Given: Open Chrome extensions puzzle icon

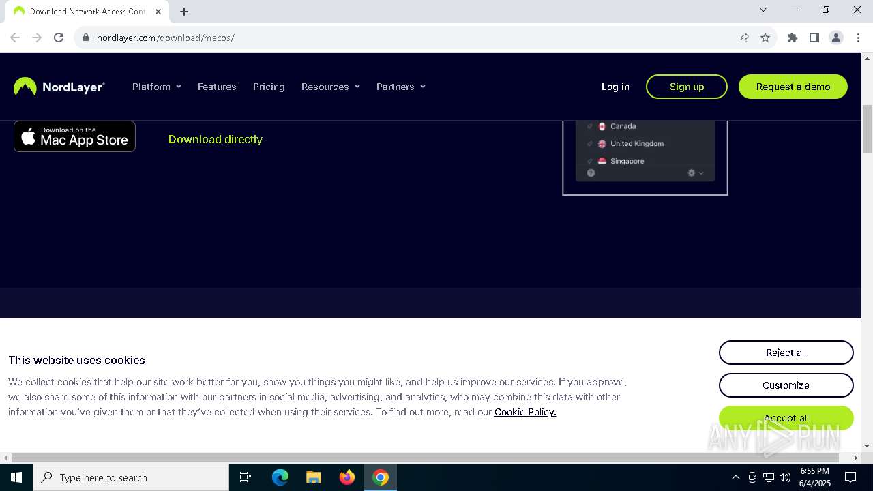Looking at the screenshot, I should click(793, 38).
